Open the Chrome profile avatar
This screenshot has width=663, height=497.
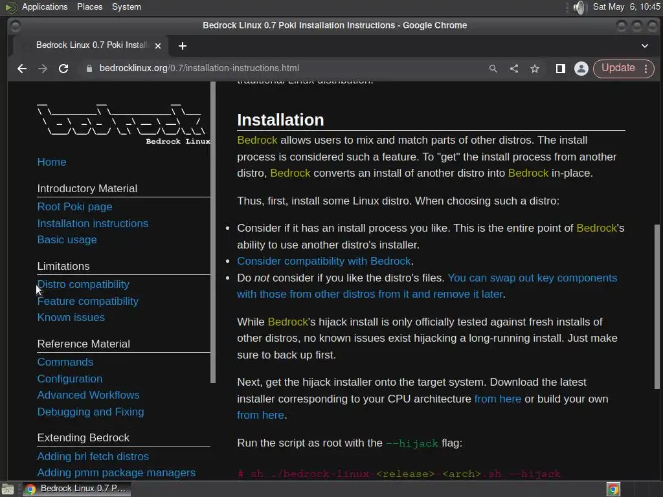click(581, 69)
